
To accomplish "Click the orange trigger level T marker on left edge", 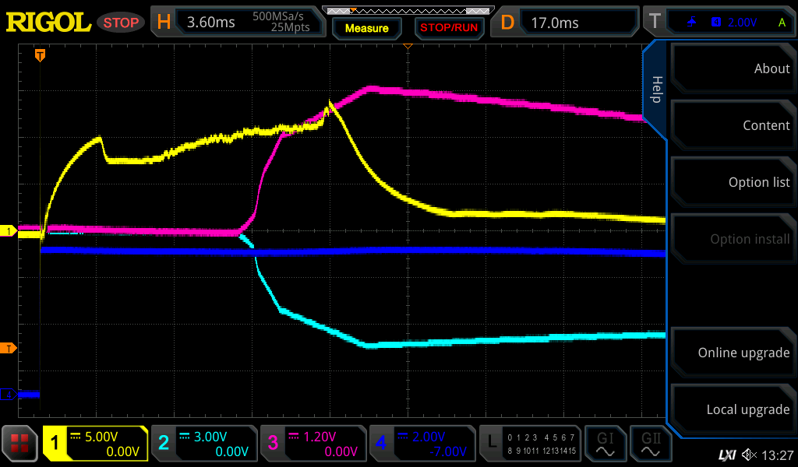I will coord(9,348).
